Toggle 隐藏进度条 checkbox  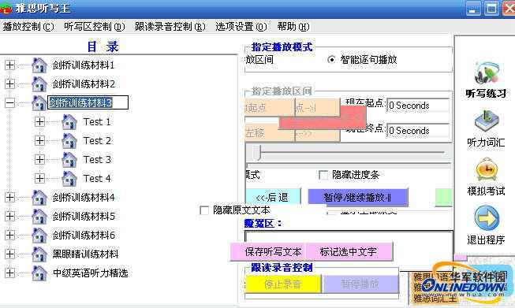coord(323,175)
